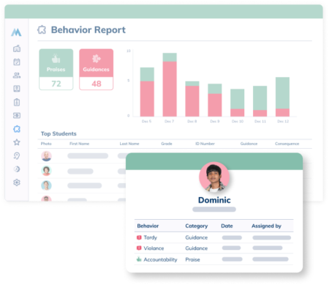The image size is (329, 285).
Task: Sort by the First Name column header
Action: [80, 144]
